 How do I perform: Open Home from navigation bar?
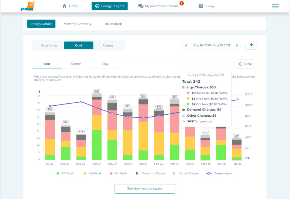(70, 6)
